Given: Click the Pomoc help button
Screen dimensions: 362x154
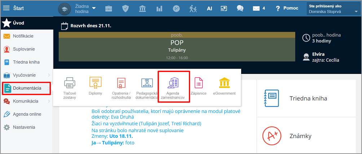Looking at the screenshot, I should tap(287, 8).
